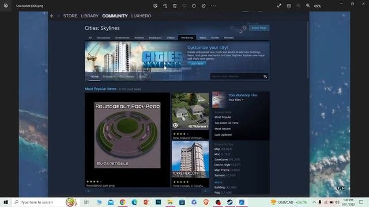Open the LUXHERO profile menu
Image resolution: width=369 pixels, height=207 pixels.
(x=141, y=16)
